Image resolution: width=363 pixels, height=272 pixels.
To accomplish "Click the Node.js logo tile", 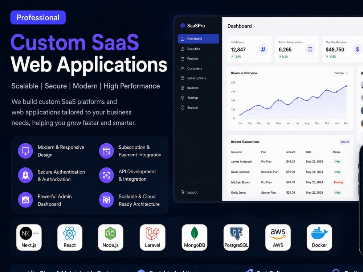I will pyautogui.click(x=111, y=237).
